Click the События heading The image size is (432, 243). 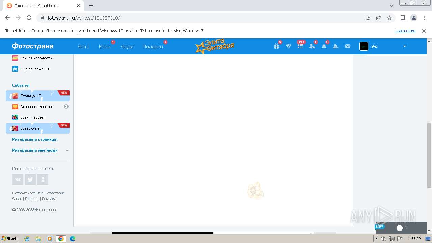point(21,85)
